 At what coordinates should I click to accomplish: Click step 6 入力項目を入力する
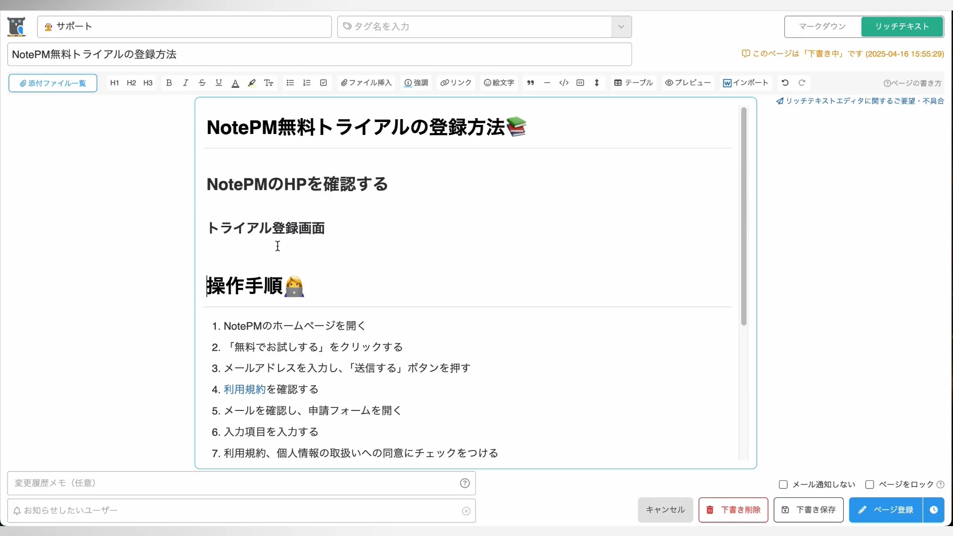click(x=271, y=432)
